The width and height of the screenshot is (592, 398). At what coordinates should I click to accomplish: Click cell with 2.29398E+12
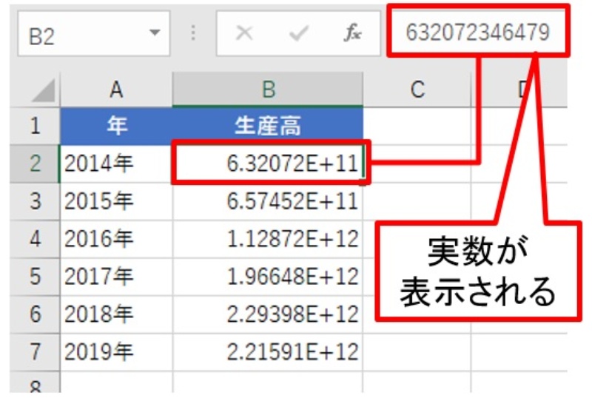click(268, 314)
